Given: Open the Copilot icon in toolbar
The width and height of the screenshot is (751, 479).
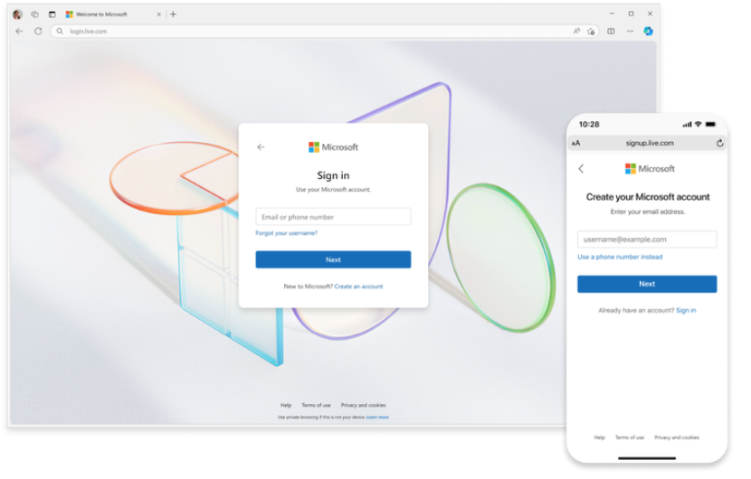Looking at the screenshot, I should (x=648, y=31).
